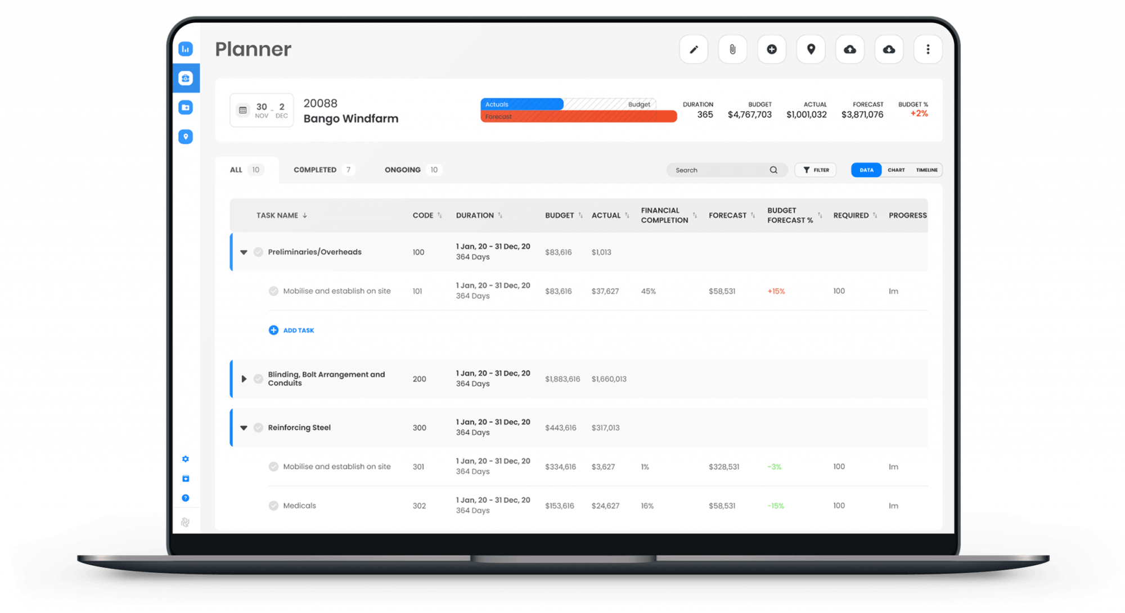Expand the Blinding, Bolt Arrangement and Conduits row
This screenshot has width=1125, height=613.
pyautogui.click(x=244, y=379)
